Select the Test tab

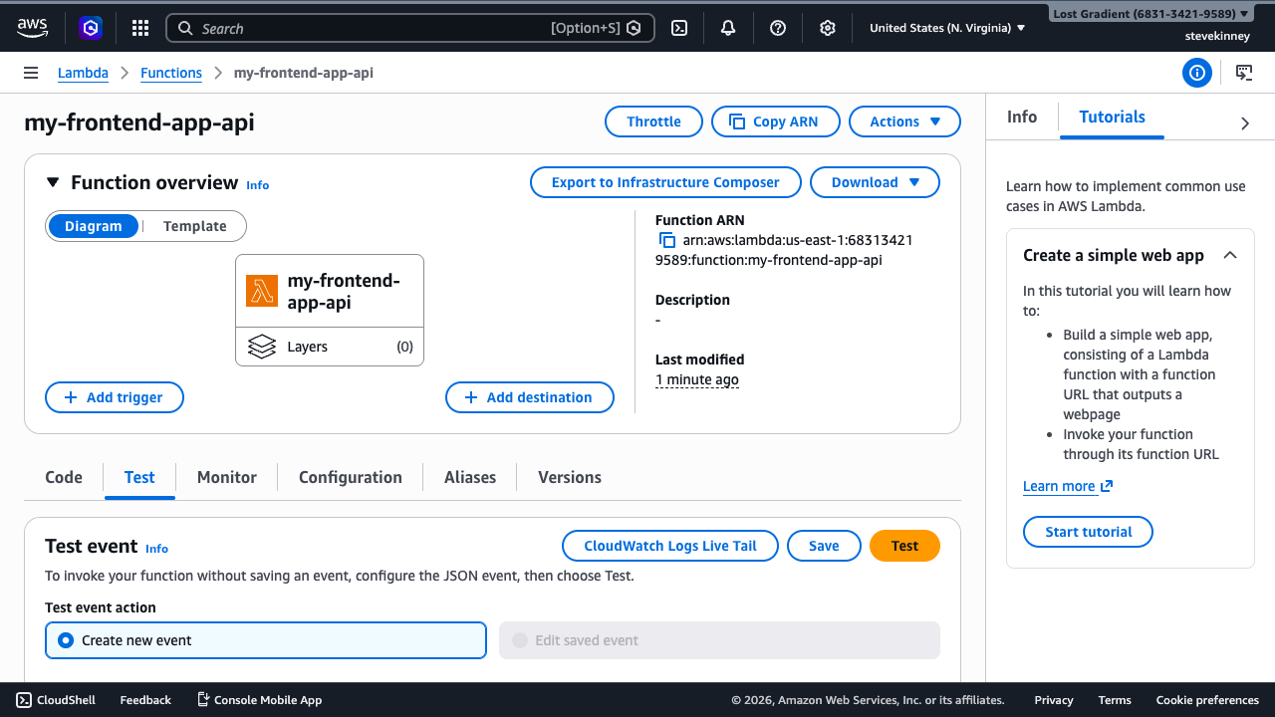pyautogui.click(x=139, y=477)
